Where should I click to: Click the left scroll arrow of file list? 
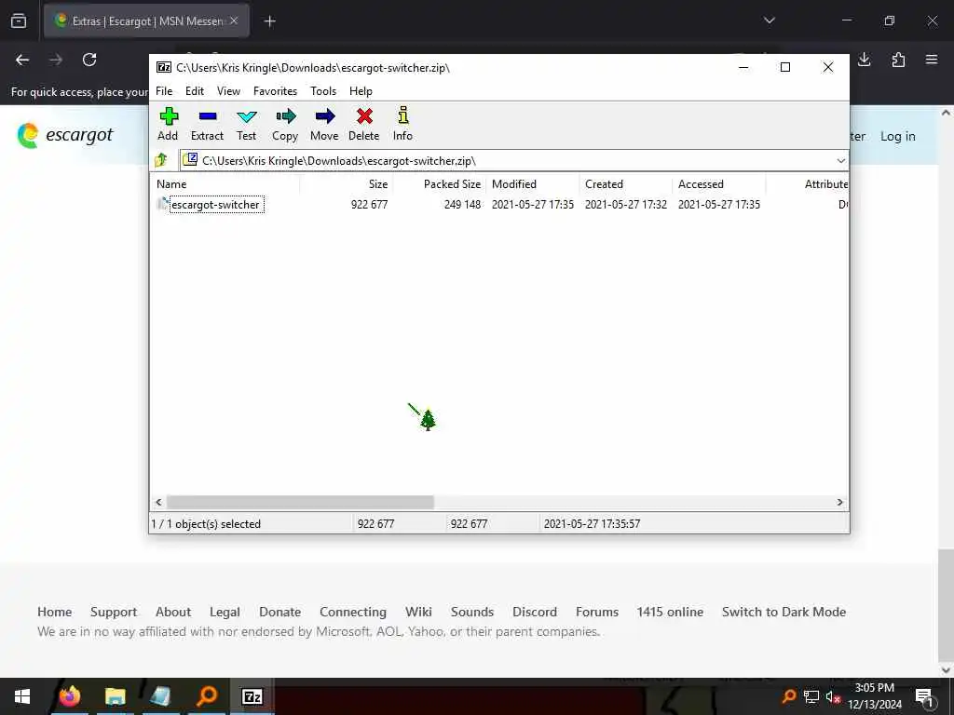(x=158, y=502)
